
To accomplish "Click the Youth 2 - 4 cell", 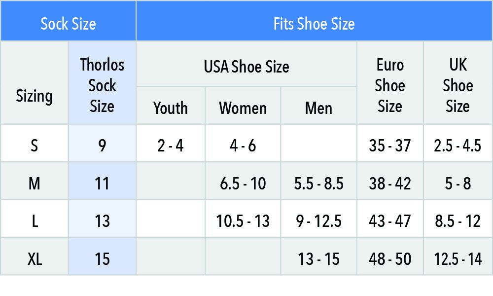I will [171, 143].
